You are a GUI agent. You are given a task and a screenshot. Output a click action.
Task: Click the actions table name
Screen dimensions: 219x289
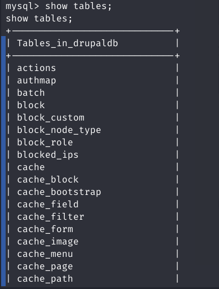click(x=37, y=68)
